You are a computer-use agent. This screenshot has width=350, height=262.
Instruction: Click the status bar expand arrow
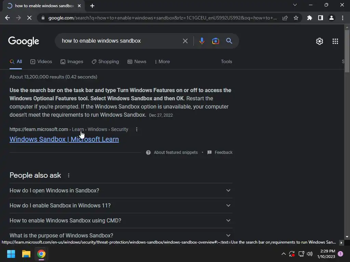point(341,243)
